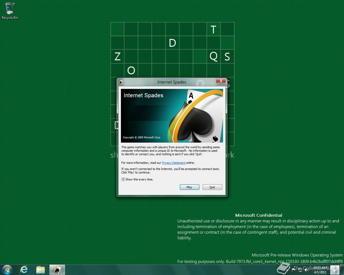The height and width of the screenshot is (275, 344).
Task: Click the letter O tile in grid
Action: tap(131, 70)
